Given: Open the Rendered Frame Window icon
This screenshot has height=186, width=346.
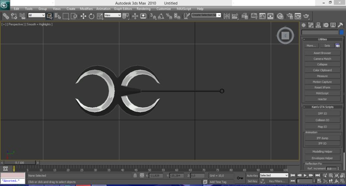Looking at the screenshot, I should [298, 16].
